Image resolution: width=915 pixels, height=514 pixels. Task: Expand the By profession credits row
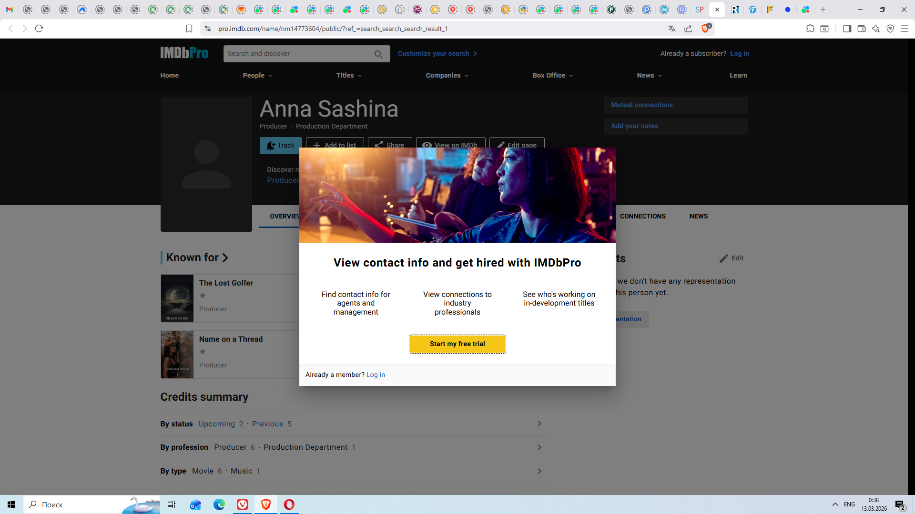[539, 447]
